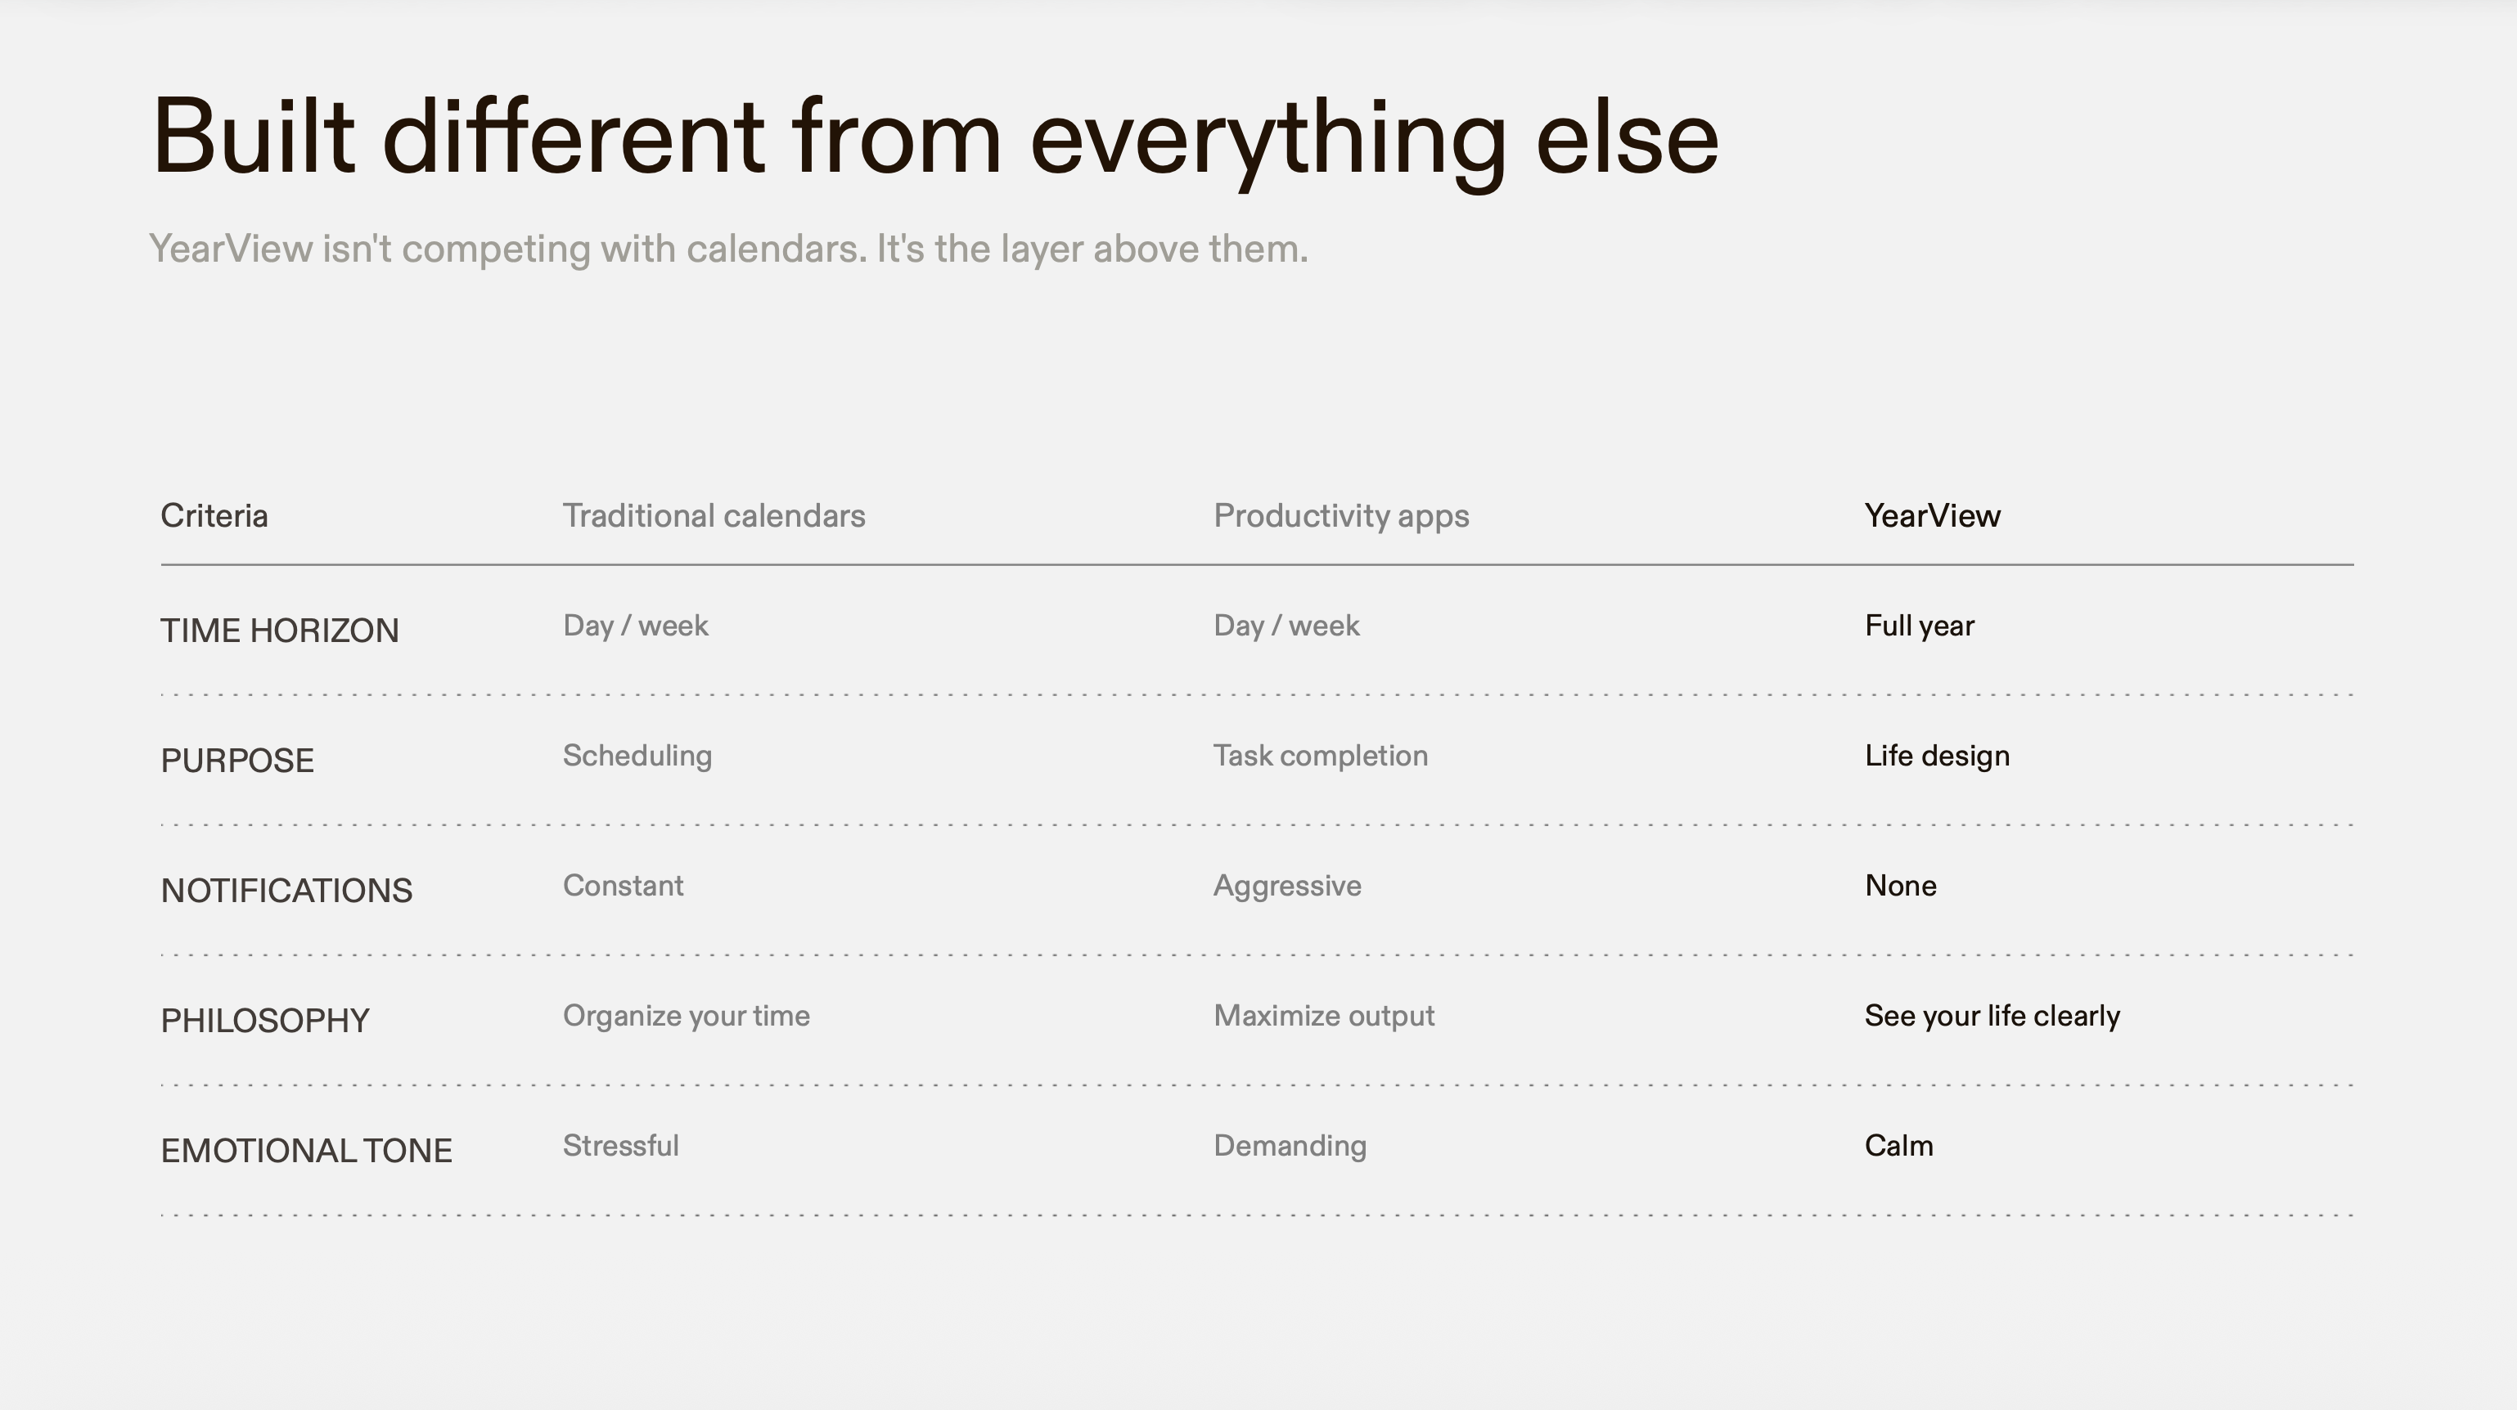Select the Traditional calendars column header

coord(714,515)
